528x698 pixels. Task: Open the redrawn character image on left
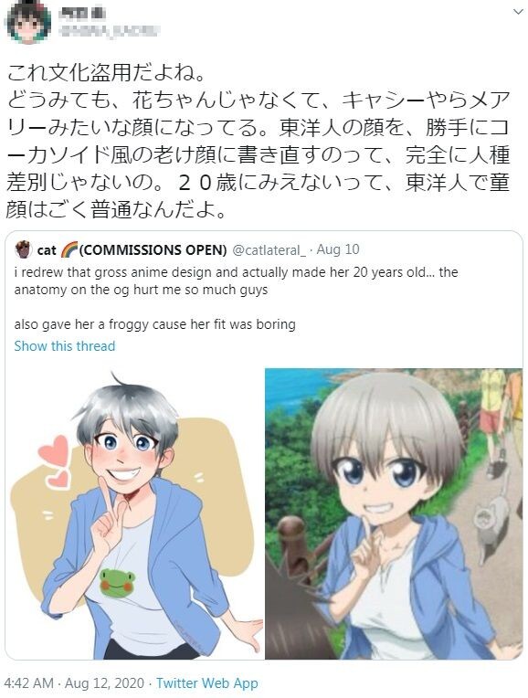[x=134, y=513]
